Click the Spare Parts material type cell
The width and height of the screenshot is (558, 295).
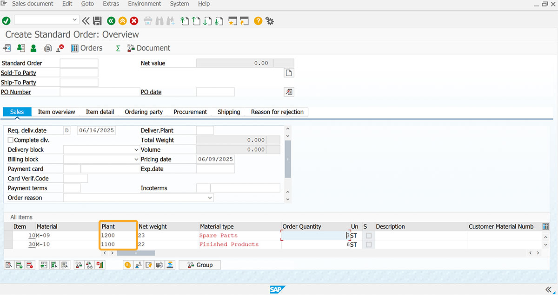tap(240, 236)
